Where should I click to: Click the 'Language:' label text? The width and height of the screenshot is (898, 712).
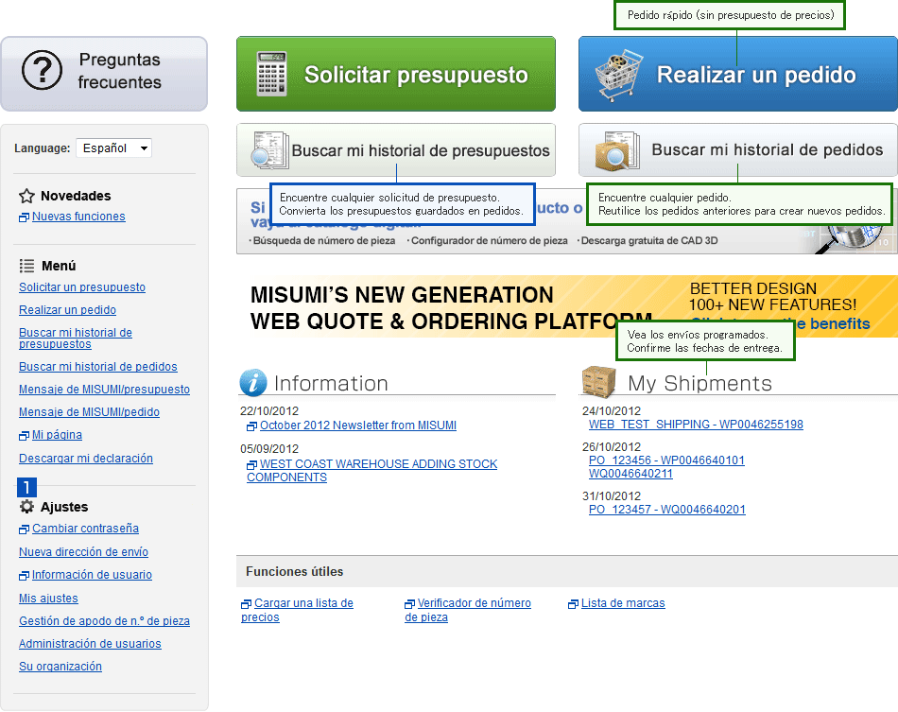click(43, 148)
